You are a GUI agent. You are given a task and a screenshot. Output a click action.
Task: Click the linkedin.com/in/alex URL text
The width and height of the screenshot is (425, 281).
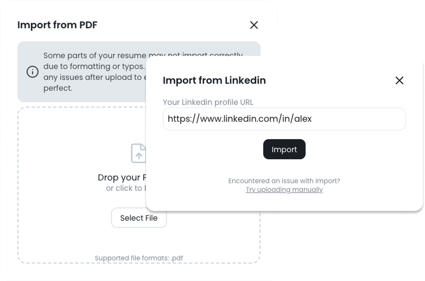point(239,118)
